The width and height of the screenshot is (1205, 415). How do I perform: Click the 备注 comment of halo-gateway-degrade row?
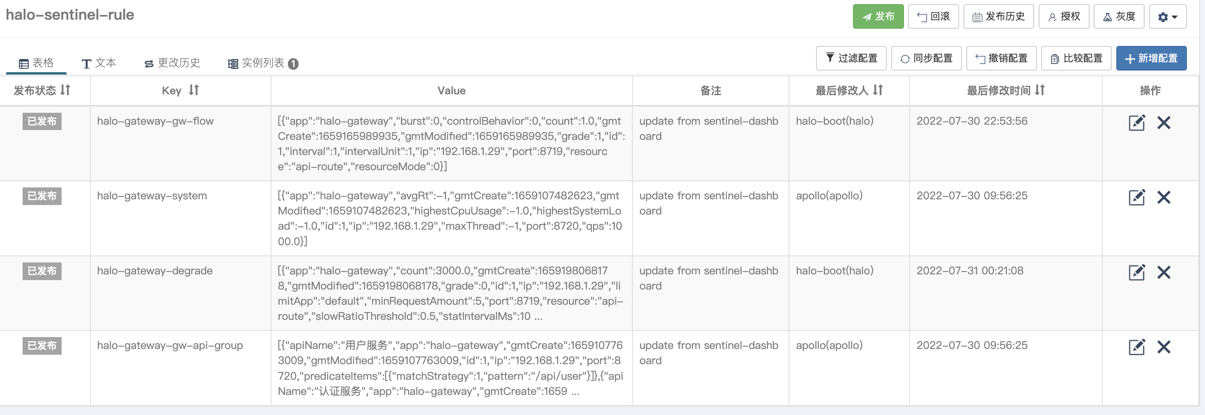[709, 278]
